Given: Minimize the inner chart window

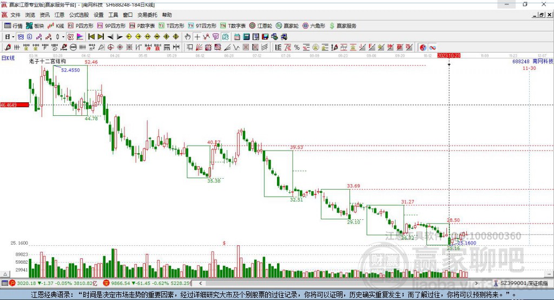Looking at the screenshot, I should tap(535, 15).
